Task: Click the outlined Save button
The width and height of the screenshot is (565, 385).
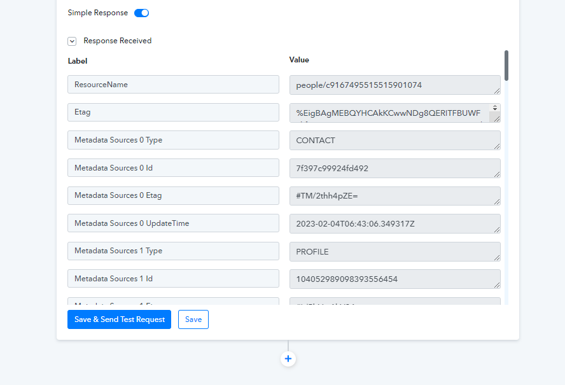Action: 193,319
